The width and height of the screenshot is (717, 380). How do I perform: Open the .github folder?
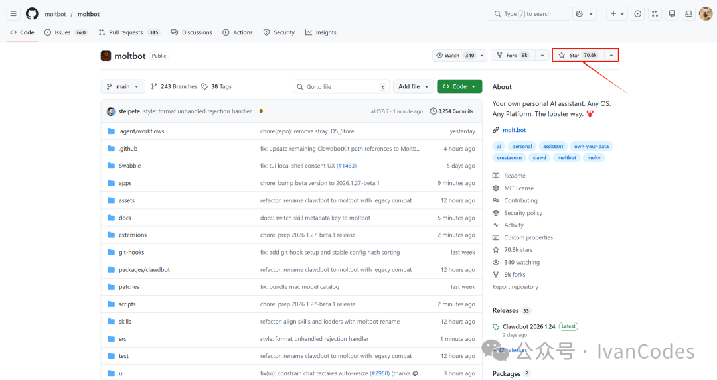click(128, 149)
